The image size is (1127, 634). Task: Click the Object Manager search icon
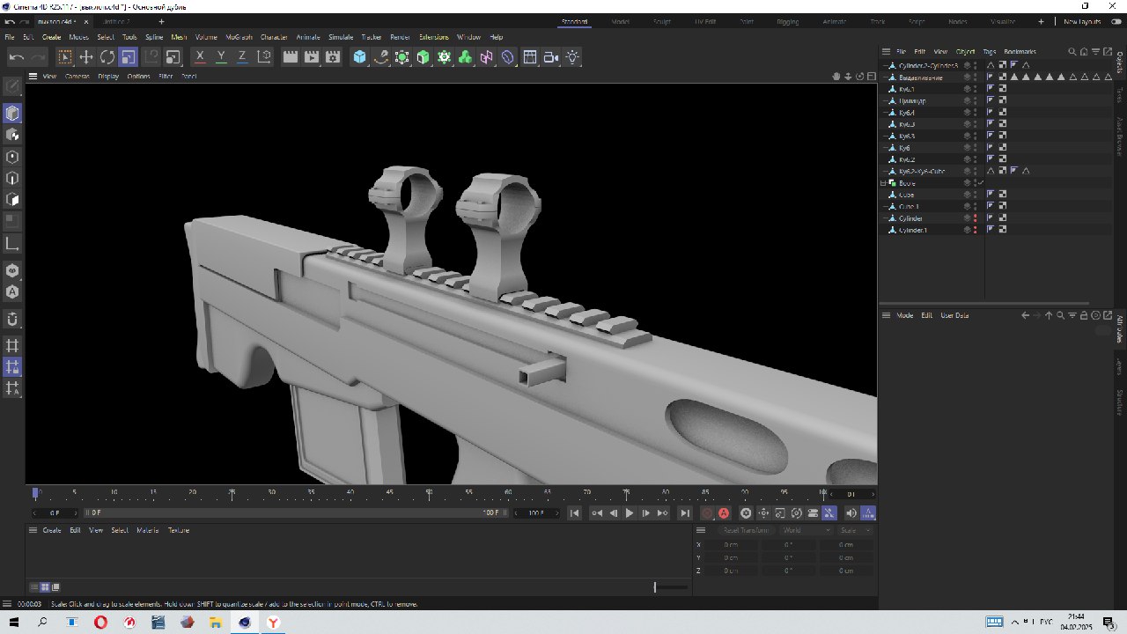[1072, 52]
